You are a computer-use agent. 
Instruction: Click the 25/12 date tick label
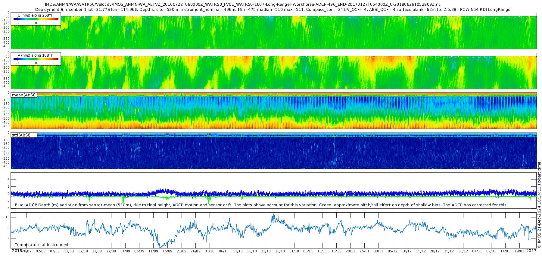pos(449,251)
